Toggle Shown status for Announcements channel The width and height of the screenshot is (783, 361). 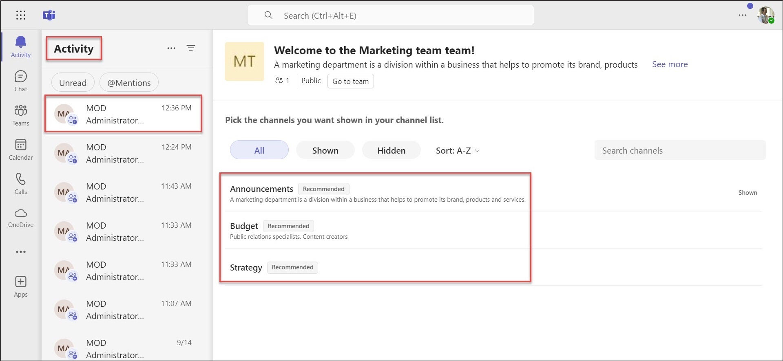[x=748, y=193]
